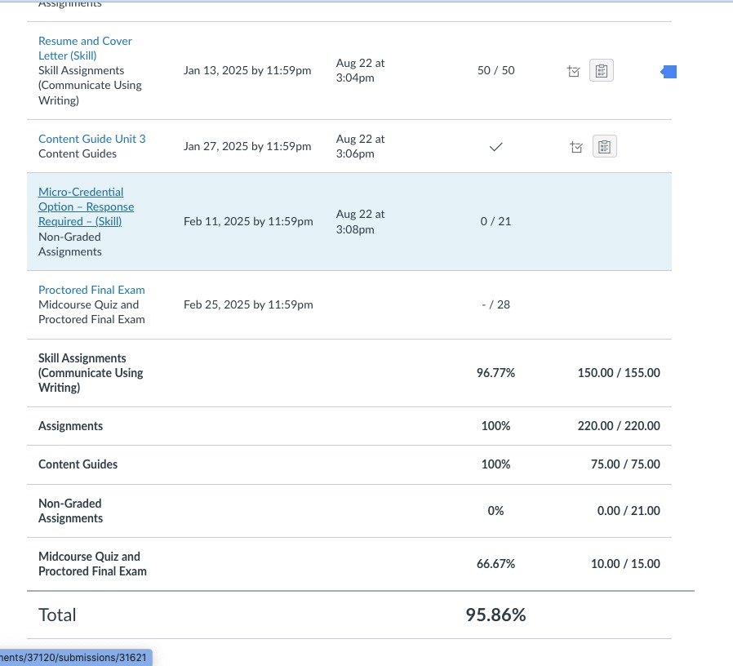Screen dimensions: 733x666
Task: Click the Feb 11, 2025 due date
Action: point(248,221)
